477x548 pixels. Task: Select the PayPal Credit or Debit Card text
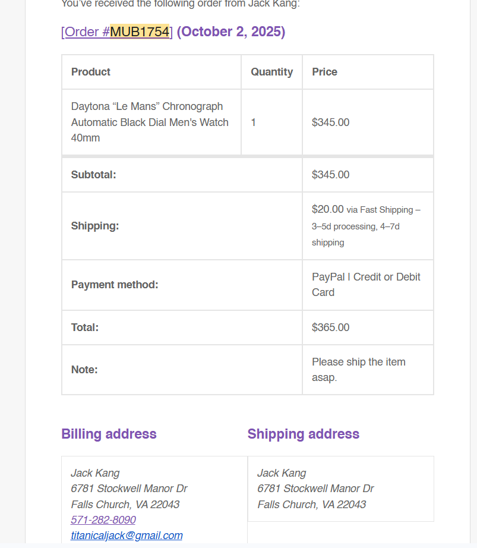tap(366, 285)
